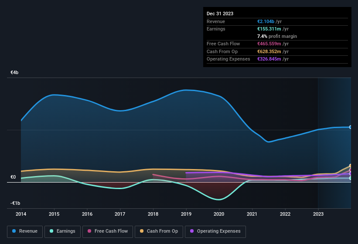This screenshot has height=244, width=358.
Task: Select the 2016 label on the x-axis
Action: click(87, 214)
